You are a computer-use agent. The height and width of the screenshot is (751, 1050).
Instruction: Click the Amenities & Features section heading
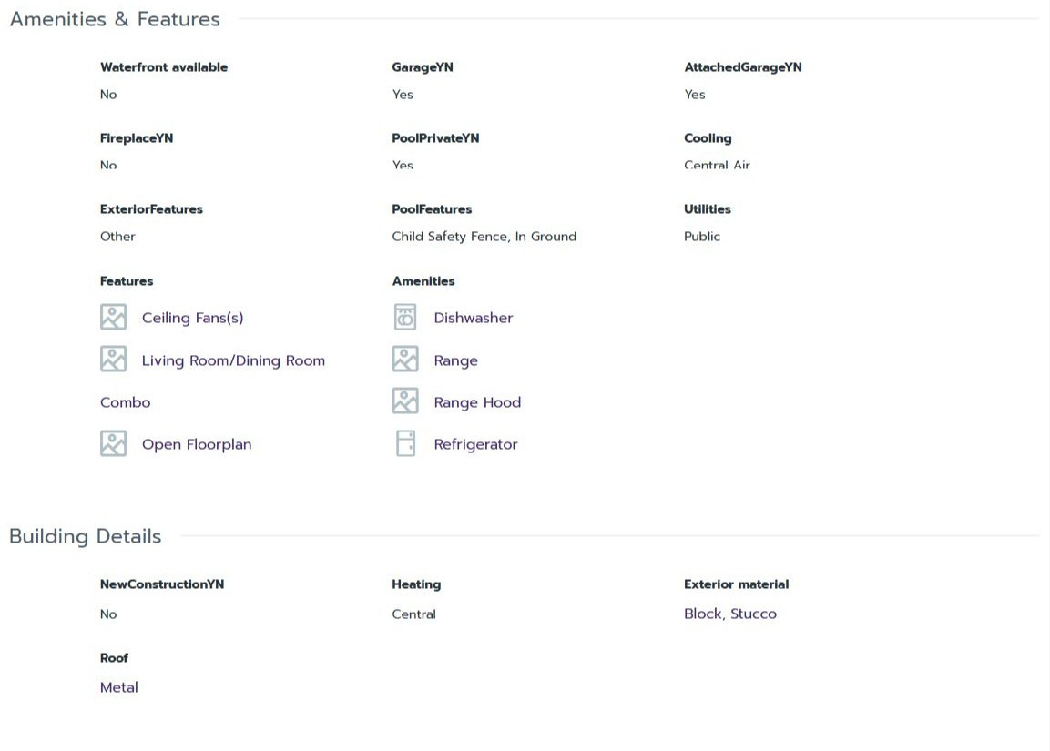[115, 19]
